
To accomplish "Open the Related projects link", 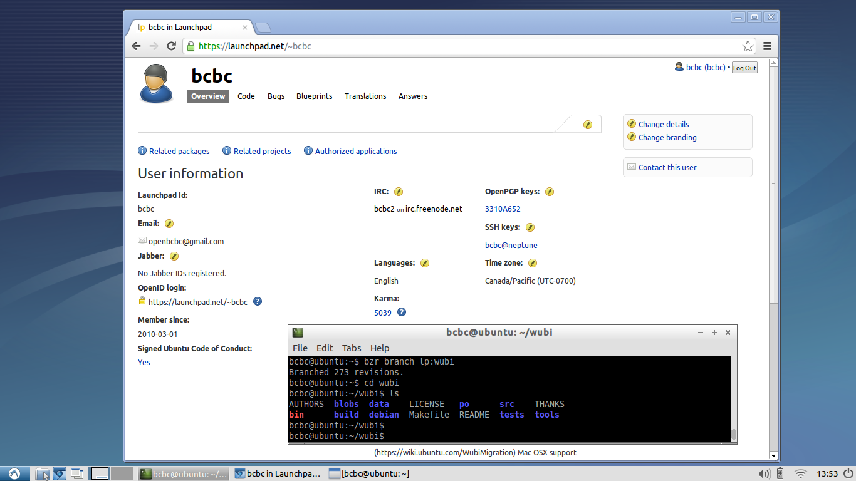I will coord(263,151).
